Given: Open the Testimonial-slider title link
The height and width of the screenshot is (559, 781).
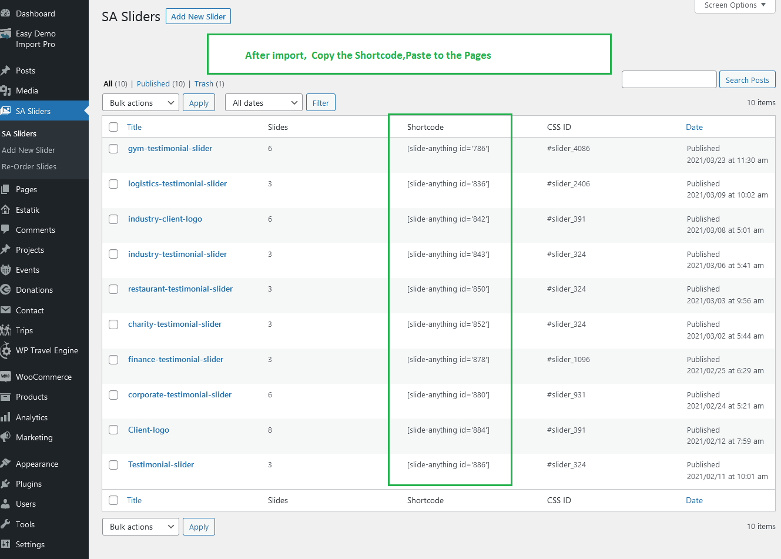Looking at the screenshot, I should coord(161,464).
